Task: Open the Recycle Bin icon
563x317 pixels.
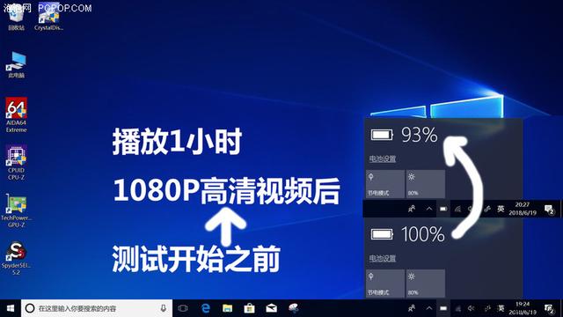Action: coord(16,18)
